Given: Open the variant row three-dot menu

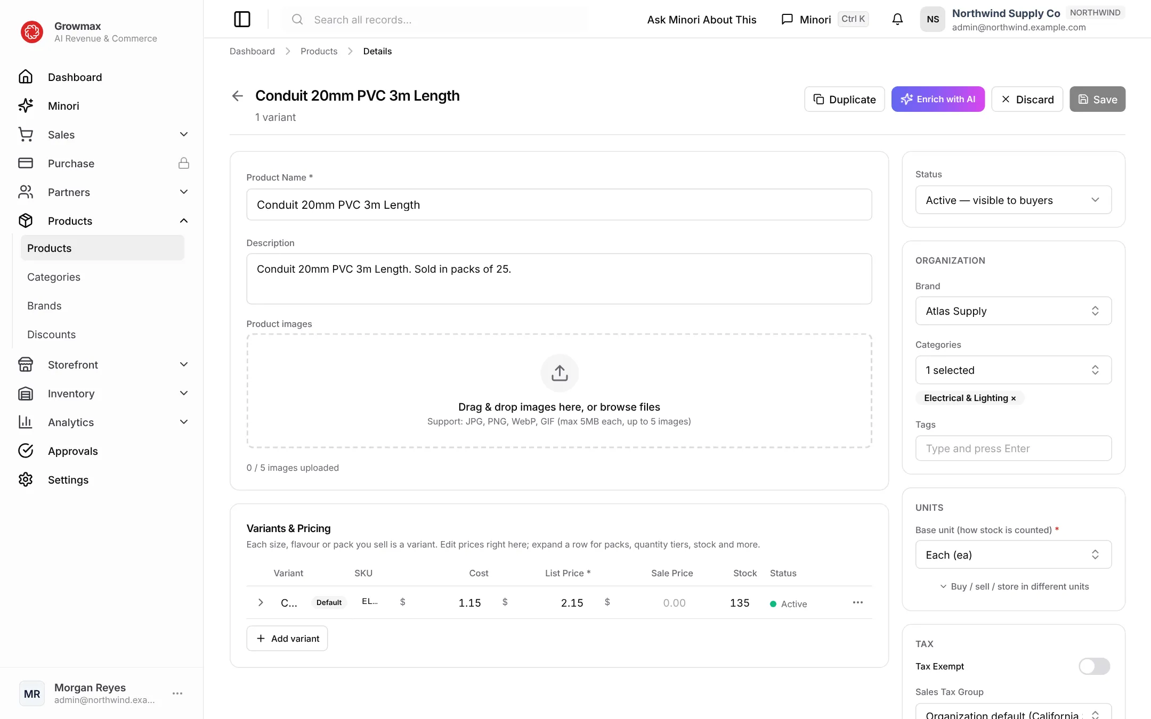Looking at the screenshot, I should click(858, 602).
